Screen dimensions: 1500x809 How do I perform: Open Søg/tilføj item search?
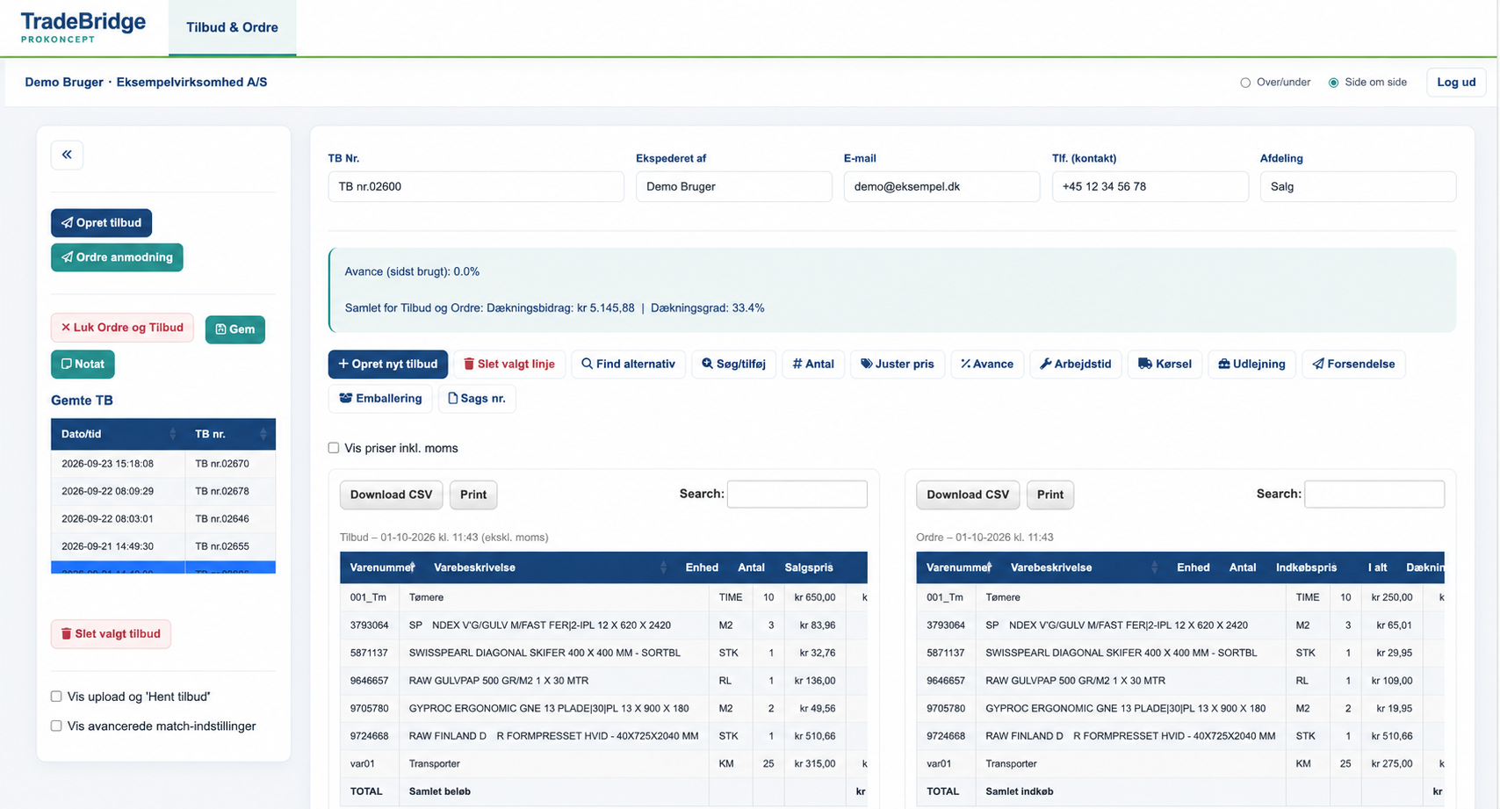click(x=733, y=364)
